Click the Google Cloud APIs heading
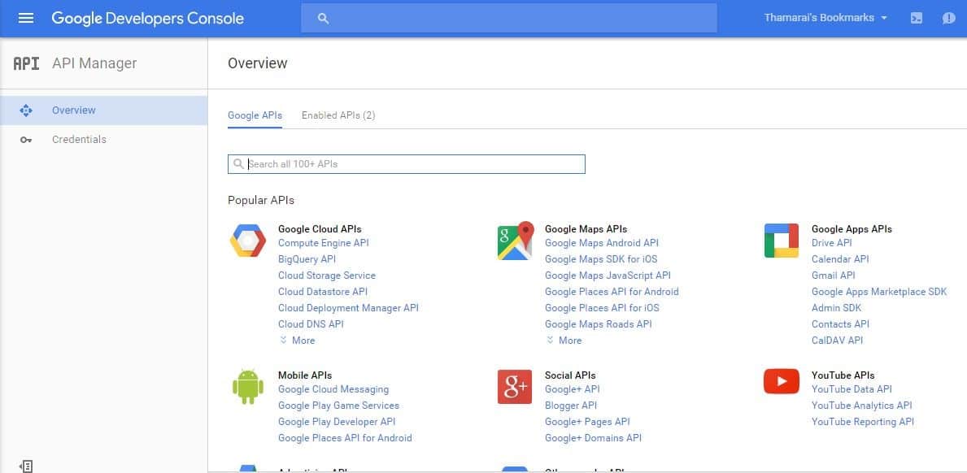 coord(320,229)
